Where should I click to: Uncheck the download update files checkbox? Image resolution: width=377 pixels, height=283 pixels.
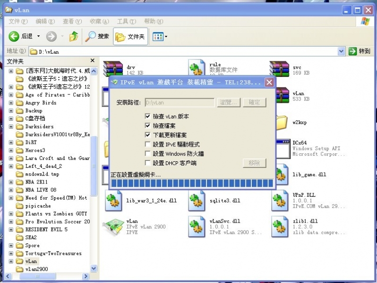[x=147, y=135]
